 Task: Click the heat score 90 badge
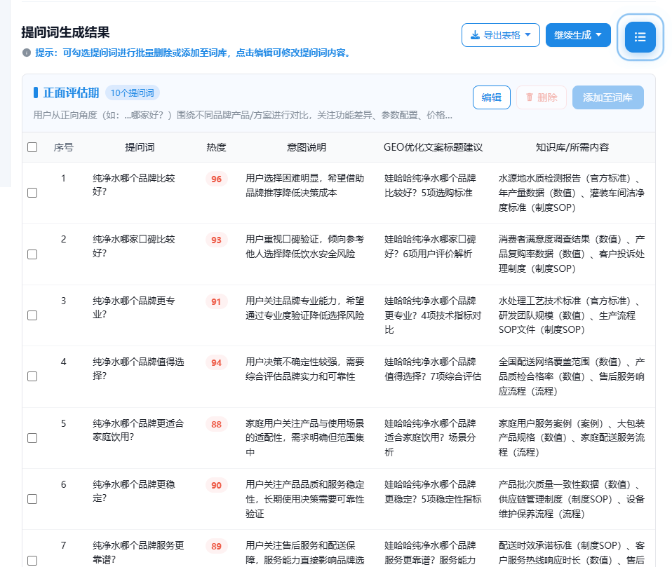pyautogui.click(x=216, y=485)
